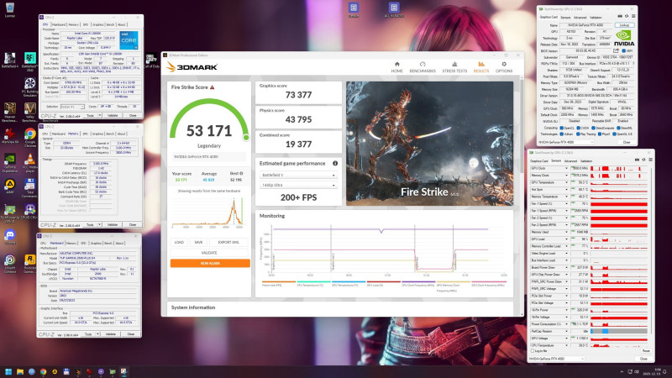672x378 pixels.
Task: Open the Options gear in 3DMark
Action: (504, 67)
